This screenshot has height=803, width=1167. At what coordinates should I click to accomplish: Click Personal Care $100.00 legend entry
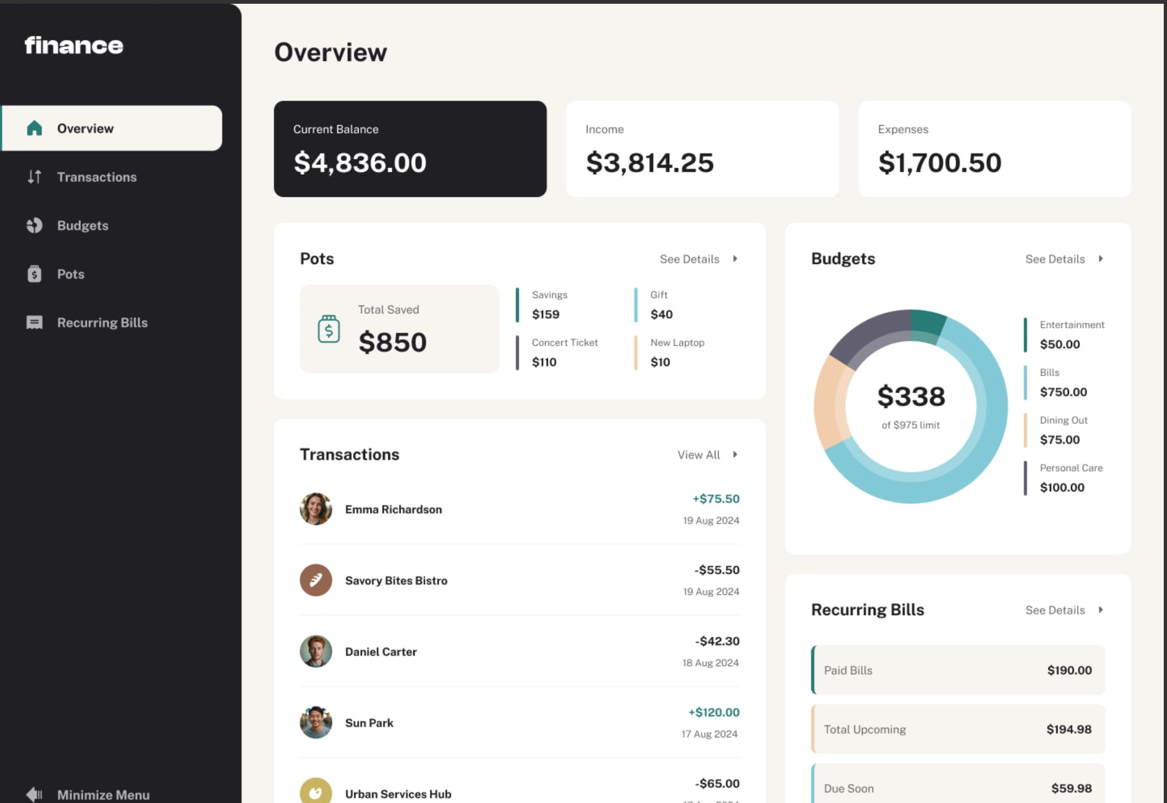tap(1063, 478)
